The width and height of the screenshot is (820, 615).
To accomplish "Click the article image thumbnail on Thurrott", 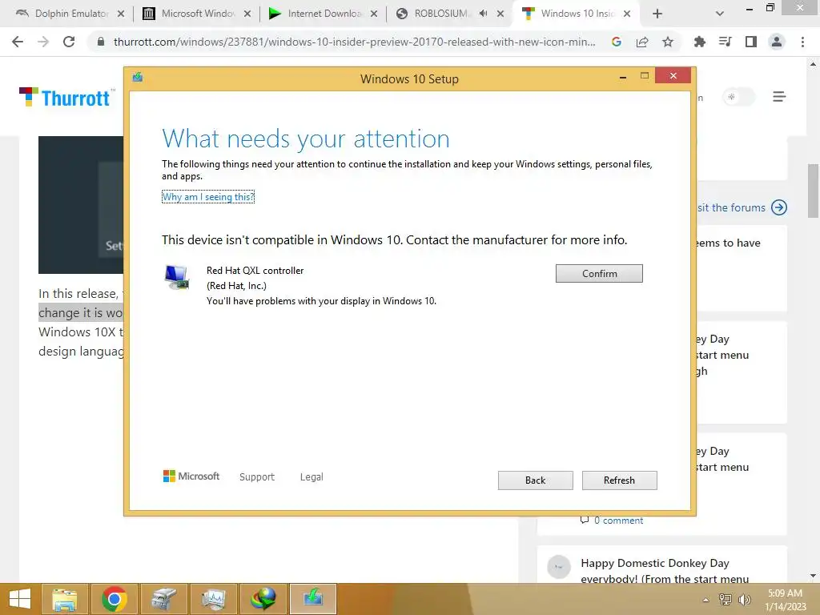I will (81, 204).
